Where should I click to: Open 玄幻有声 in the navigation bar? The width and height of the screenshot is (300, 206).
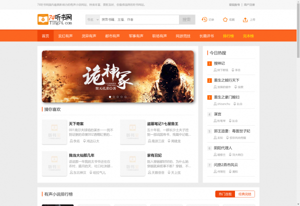[x=67, y=36]
